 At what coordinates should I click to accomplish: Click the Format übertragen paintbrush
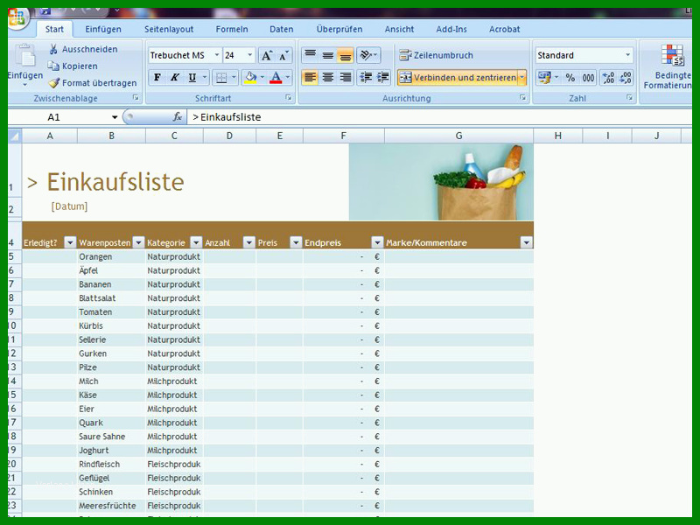(x=54, y=83)
